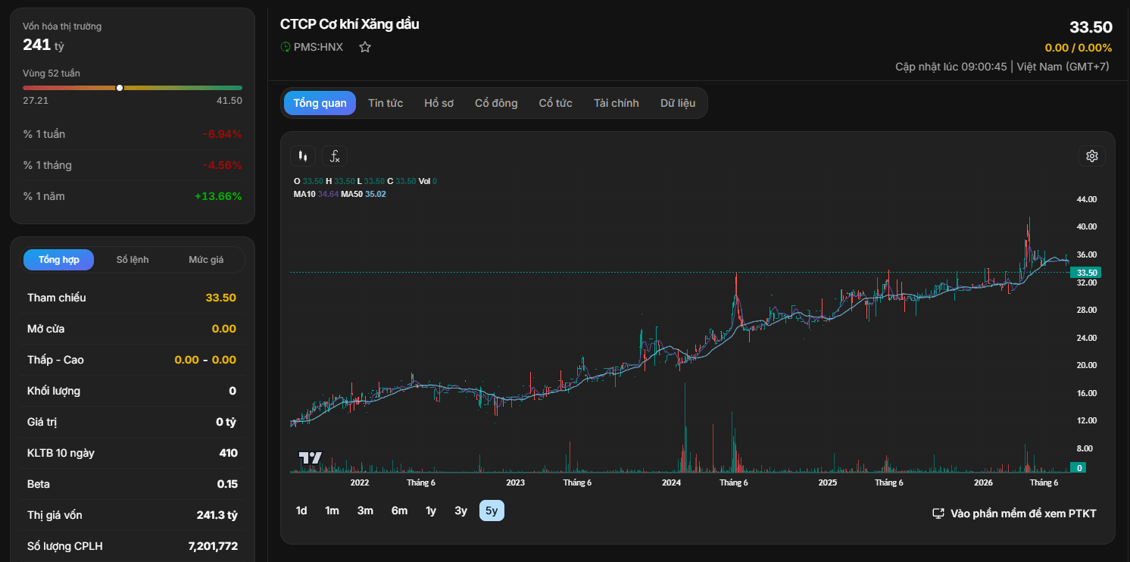Click the 52-week range slider marker
The height and width of the screenshot is (562, 1130).
pyautogui.click(x=120, y=88)
